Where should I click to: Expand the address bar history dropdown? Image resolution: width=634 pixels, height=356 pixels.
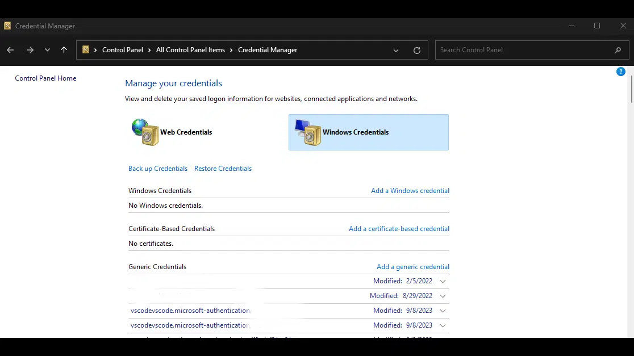coord(396,50)
